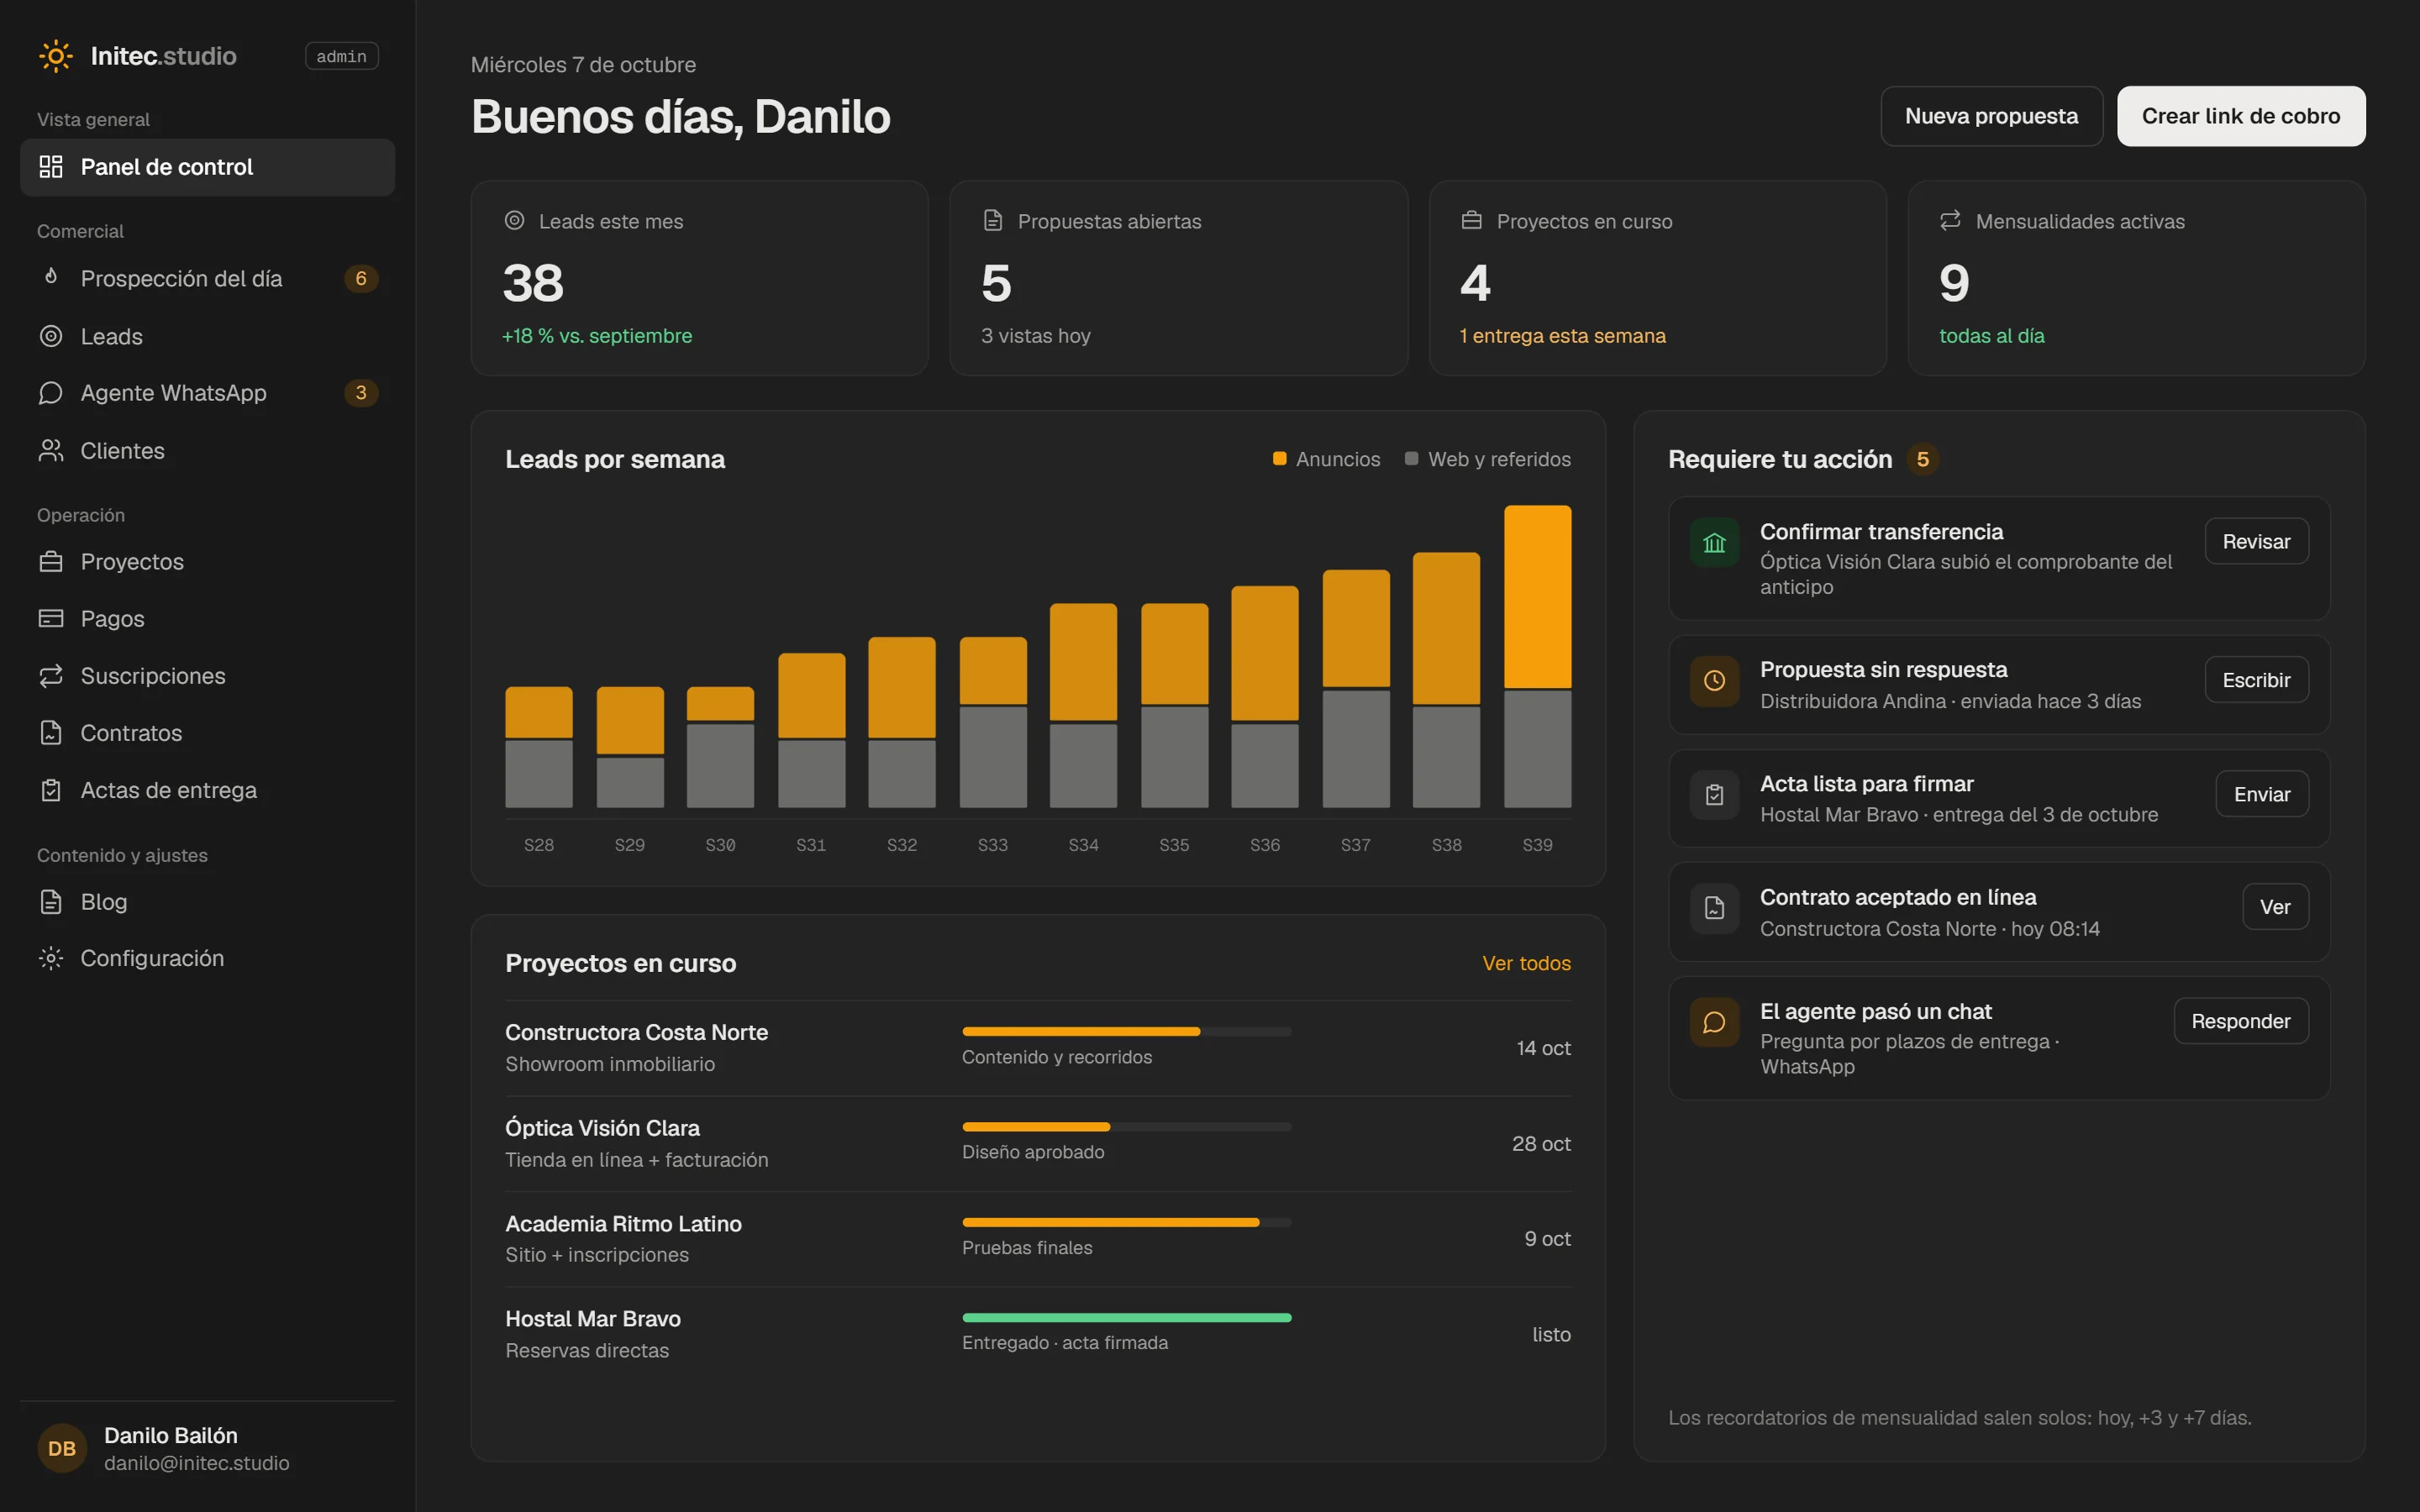Click the "todas al día" status text

1992,336
